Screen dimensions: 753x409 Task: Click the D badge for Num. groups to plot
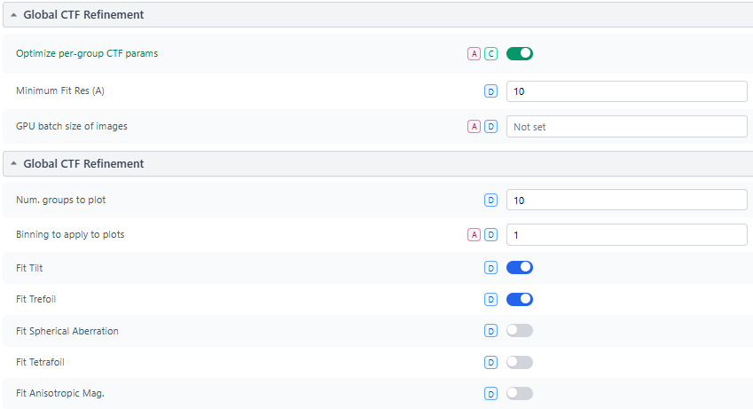pos(490,201)
